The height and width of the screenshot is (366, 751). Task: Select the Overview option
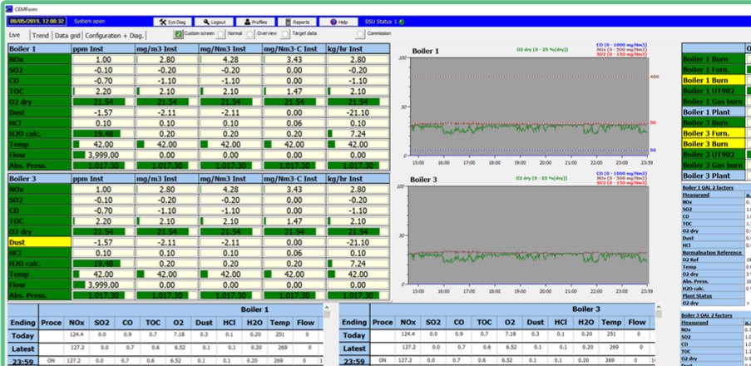(250, 34)
